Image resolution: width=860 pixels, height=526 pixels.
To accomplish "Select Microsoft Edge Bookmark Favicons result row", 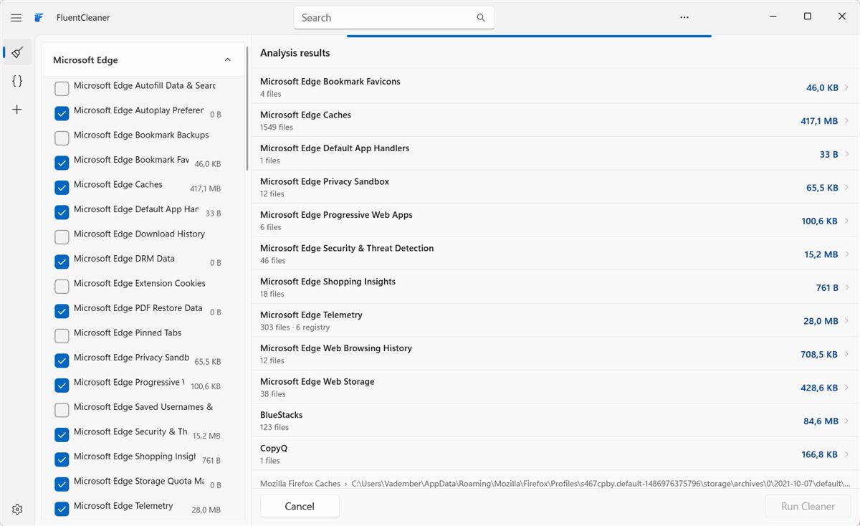I will 555,87.
